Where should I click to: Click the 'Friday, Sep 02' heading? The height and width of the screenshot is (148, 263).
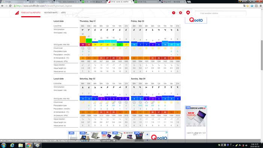[138, 21]
